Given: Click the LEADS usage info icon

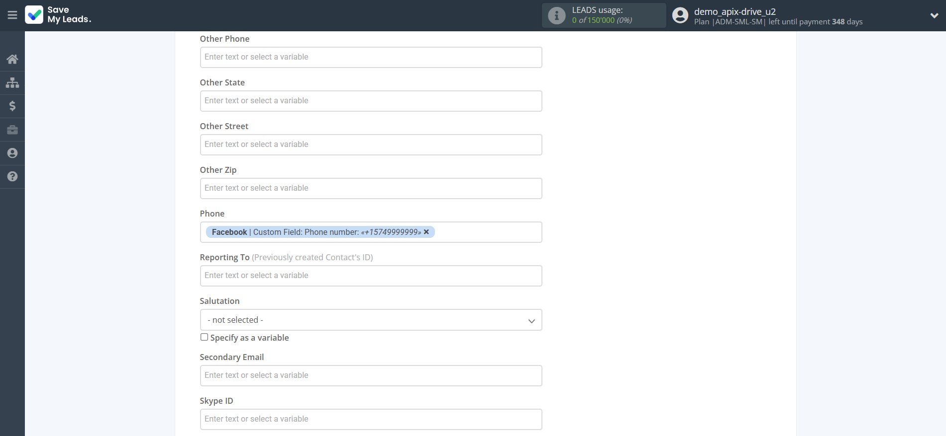Looking at the screenshot, I should click(x=556, y=15).
